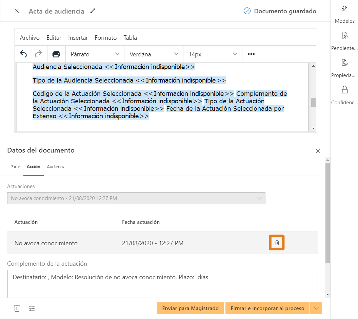Click the editor scrollbar up arrow
The width and height of the screenshot is (358, 319).
[313, 66]
